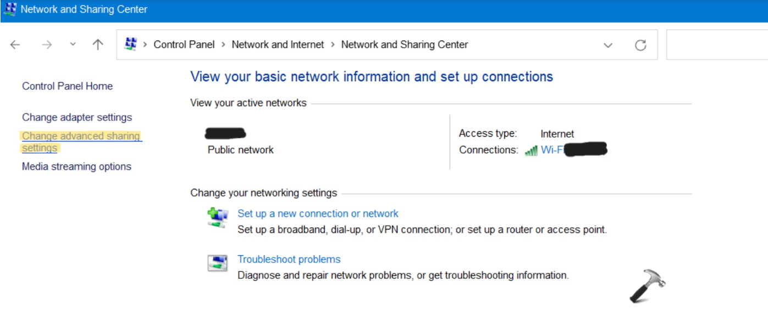768x331 pixels.
Task: Expand the chevron after Network and Internet breadcrumb
Action: pos(333,45)
